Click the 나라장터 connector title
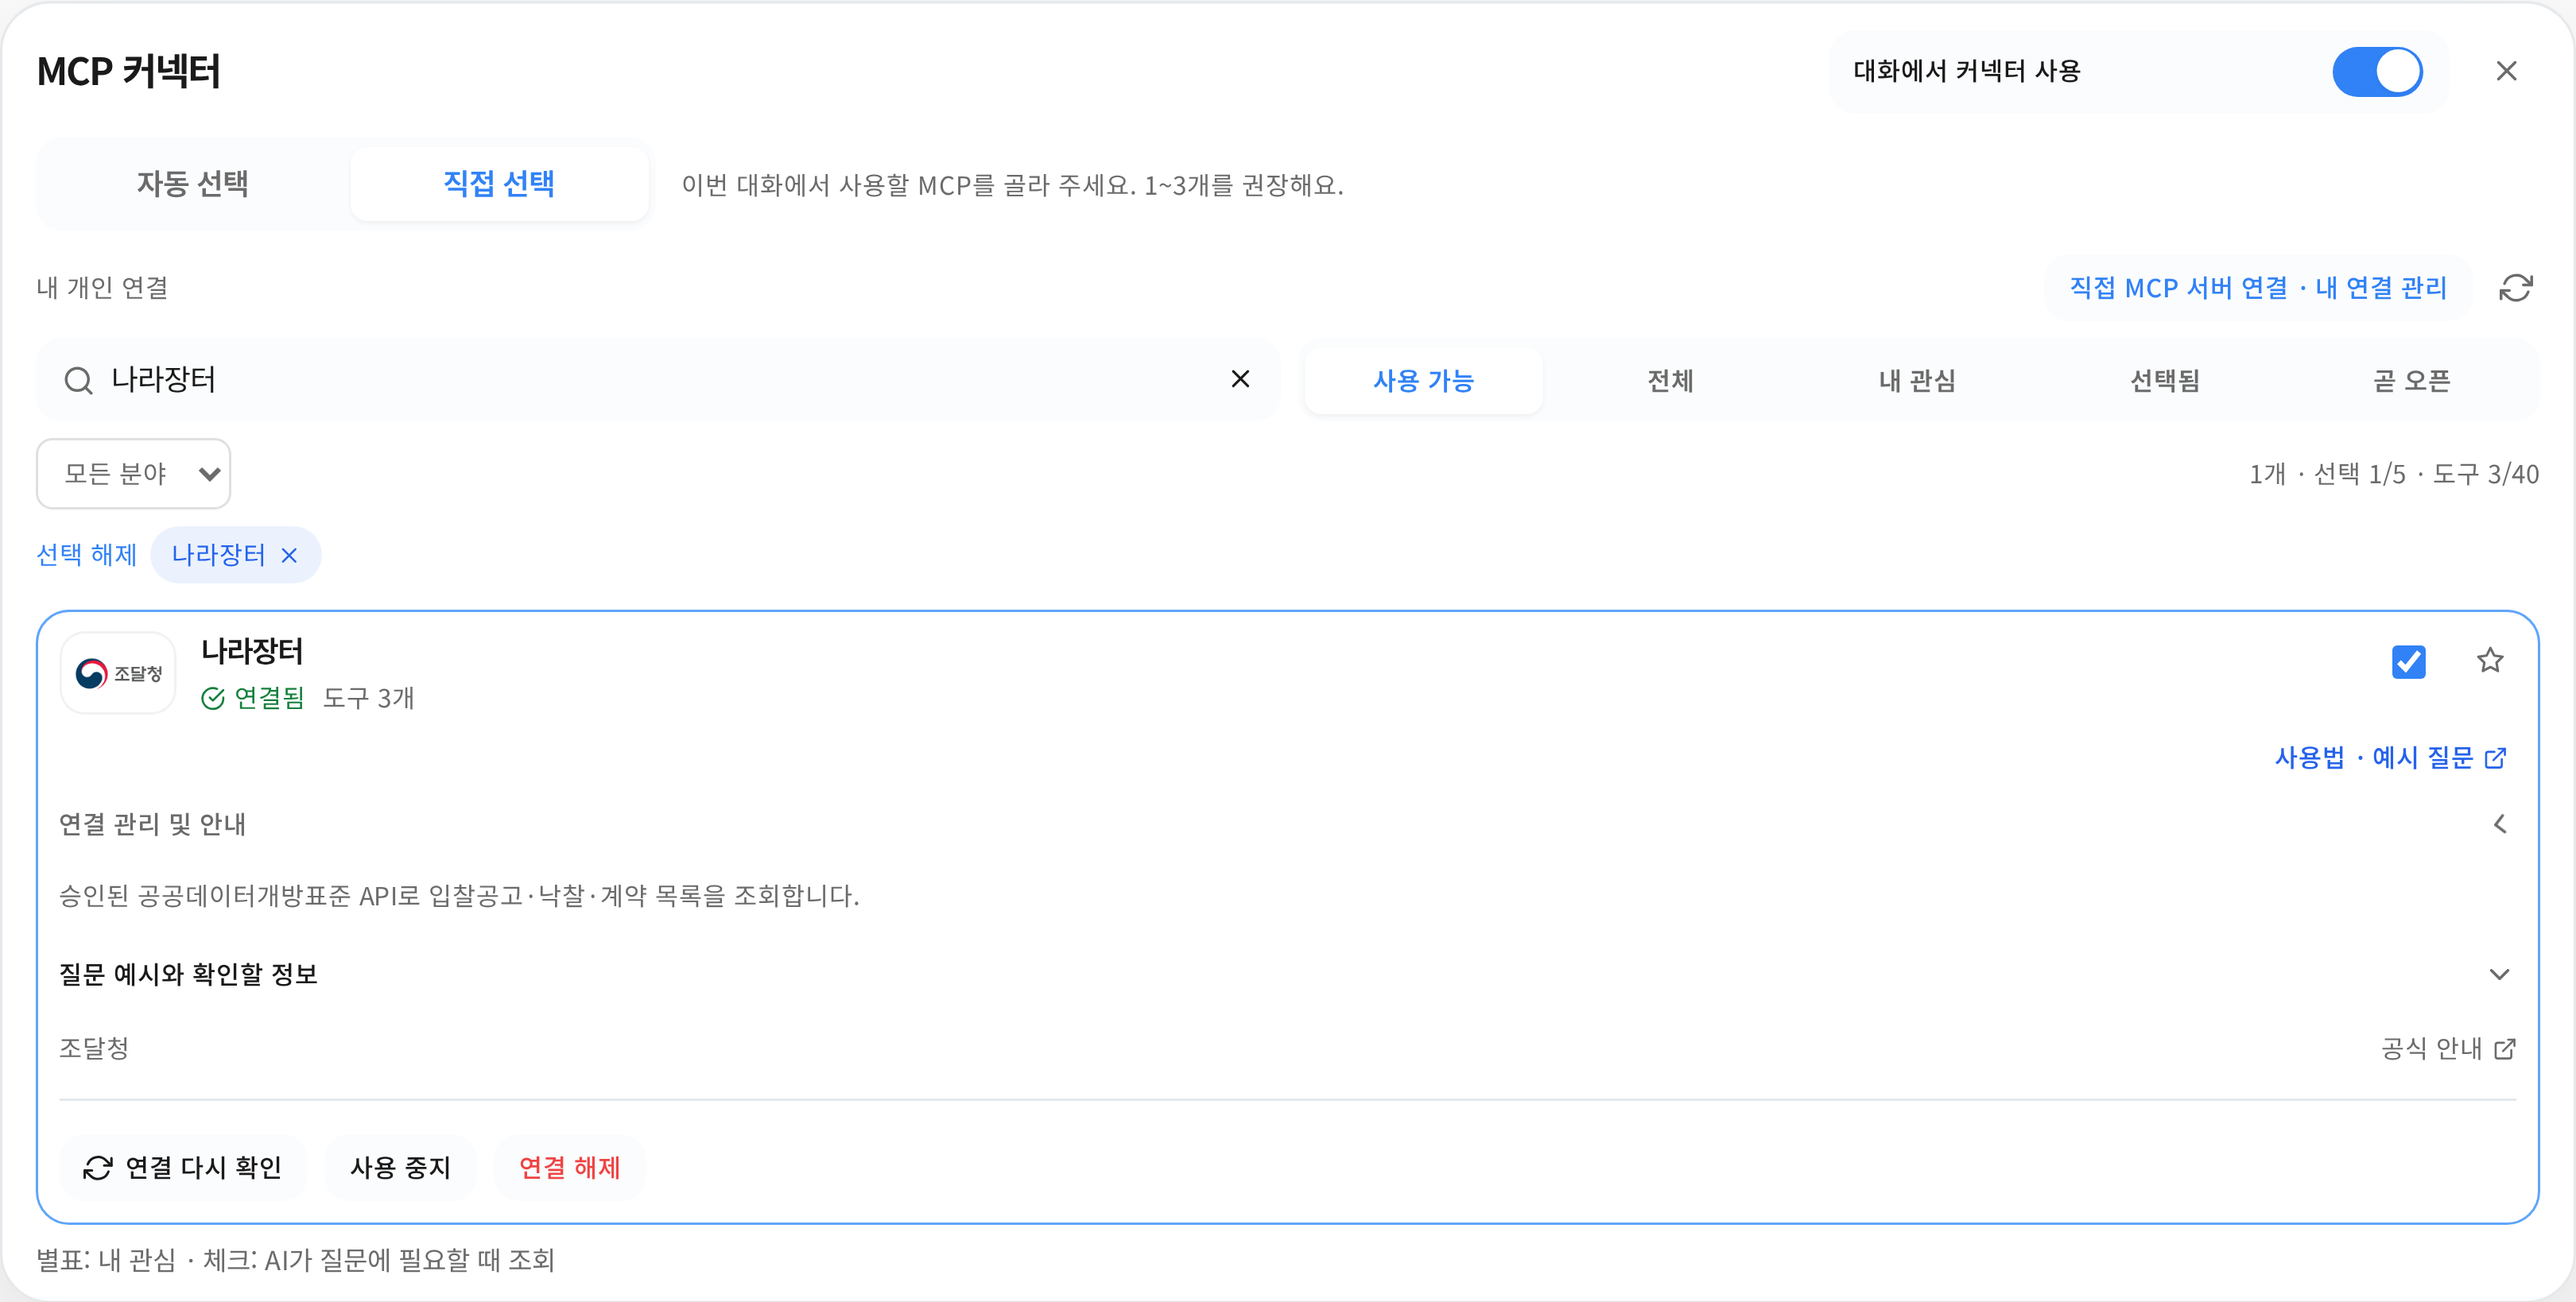Screen dimensions: 2576x1302 coord(252,651)
